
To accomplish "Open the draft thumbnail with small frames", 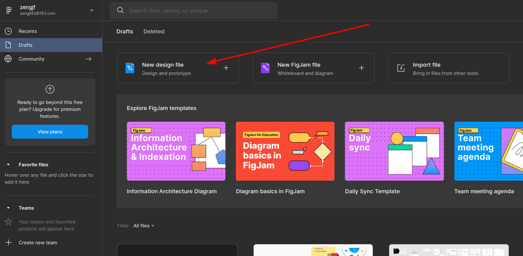I will 449,250.
